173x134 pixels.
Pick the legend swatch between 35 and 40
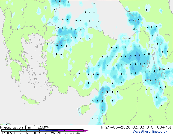pos(68,130)
